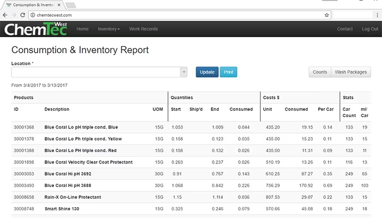382x218 pixels.
Task: Click the Print button
Action: (x=229, y=72)
